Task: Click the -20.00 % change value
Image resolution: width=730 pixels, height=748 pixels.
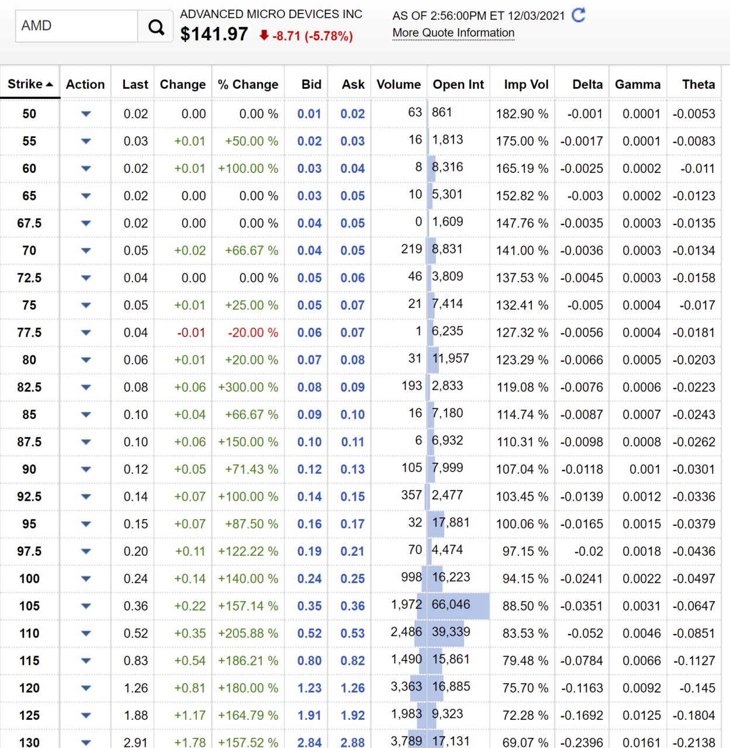Action: (252, 333)
